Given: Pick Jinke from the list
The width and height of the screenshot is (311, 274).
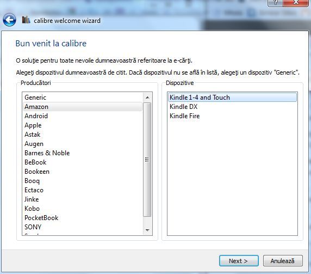Looking at the screenshot, I should coord(83,199).
